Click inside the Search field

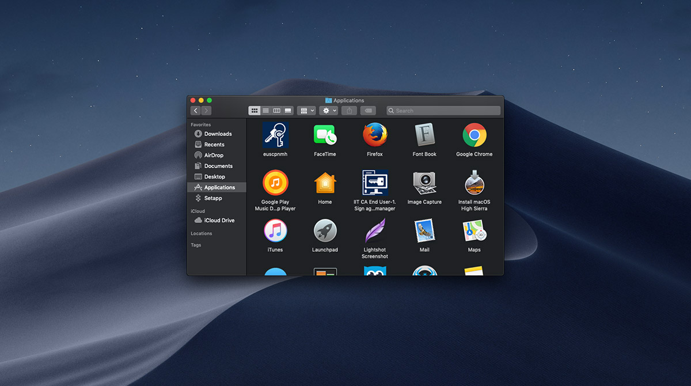tap(443, 110)
